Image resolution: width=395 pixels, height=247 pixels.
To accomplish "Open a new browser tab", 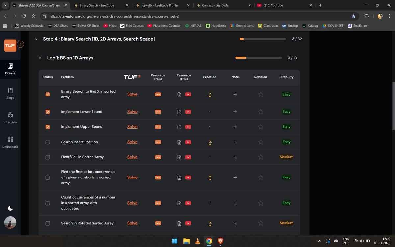I will [x=320, y=5].
